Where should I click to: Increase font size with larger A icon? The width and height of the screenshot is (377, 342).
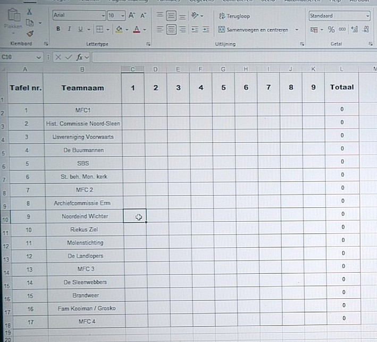tap(132, 16)
